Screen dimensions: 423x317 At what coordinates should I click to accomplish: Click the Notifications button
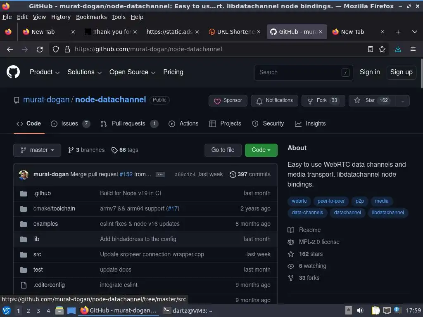pyautogui.click(x=274, y=101)
